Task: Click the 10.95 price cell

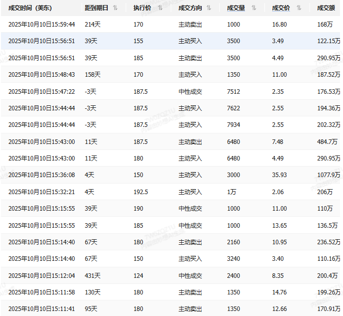Action: coord(279,242)
